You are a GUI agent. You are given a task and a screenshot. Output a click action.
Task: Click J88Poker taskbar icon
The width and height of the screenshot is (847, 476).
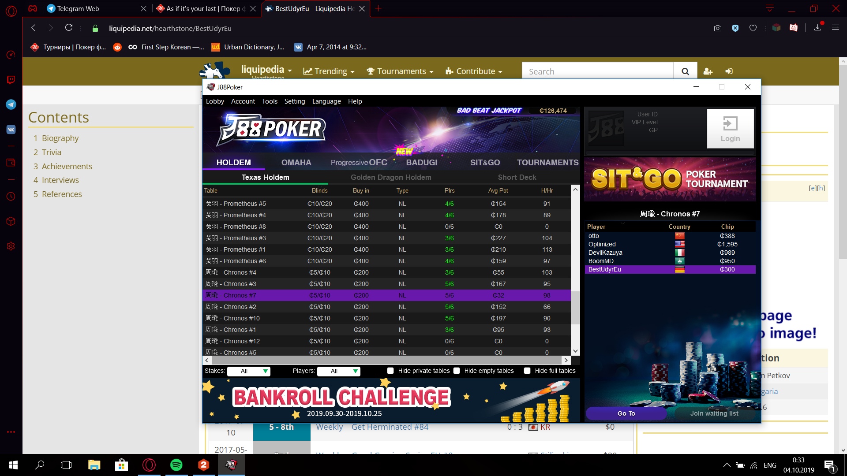(231, 465)
